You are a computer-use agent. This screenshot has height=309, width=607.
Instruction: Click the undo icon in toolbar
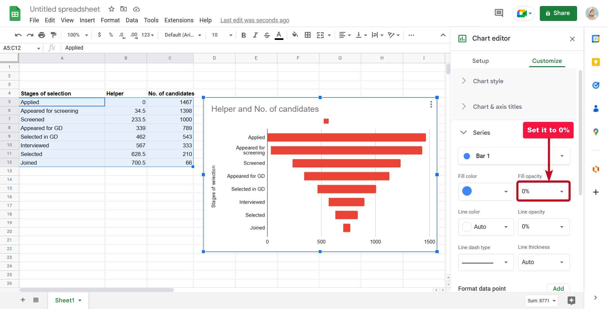18,35
